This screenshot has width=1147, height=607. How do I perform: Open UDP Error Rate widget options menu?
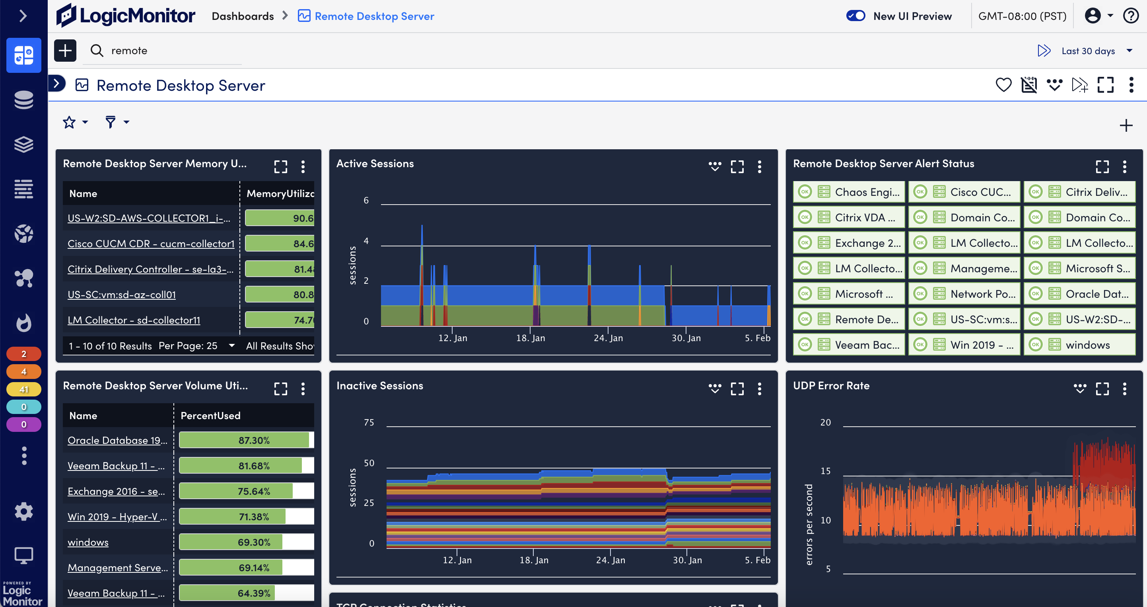[1125, 388]
